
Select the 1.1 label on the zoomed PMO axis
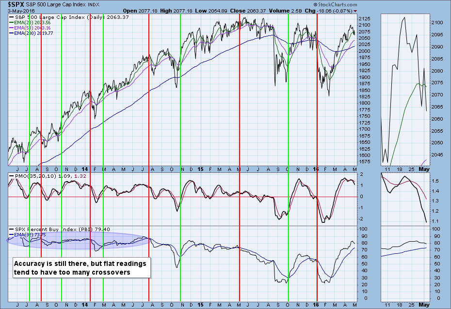tap(435, 221)
